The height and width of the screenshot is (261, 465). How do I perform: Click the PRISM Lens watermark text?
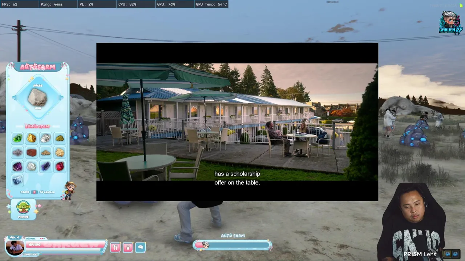(x=420, y=254)
